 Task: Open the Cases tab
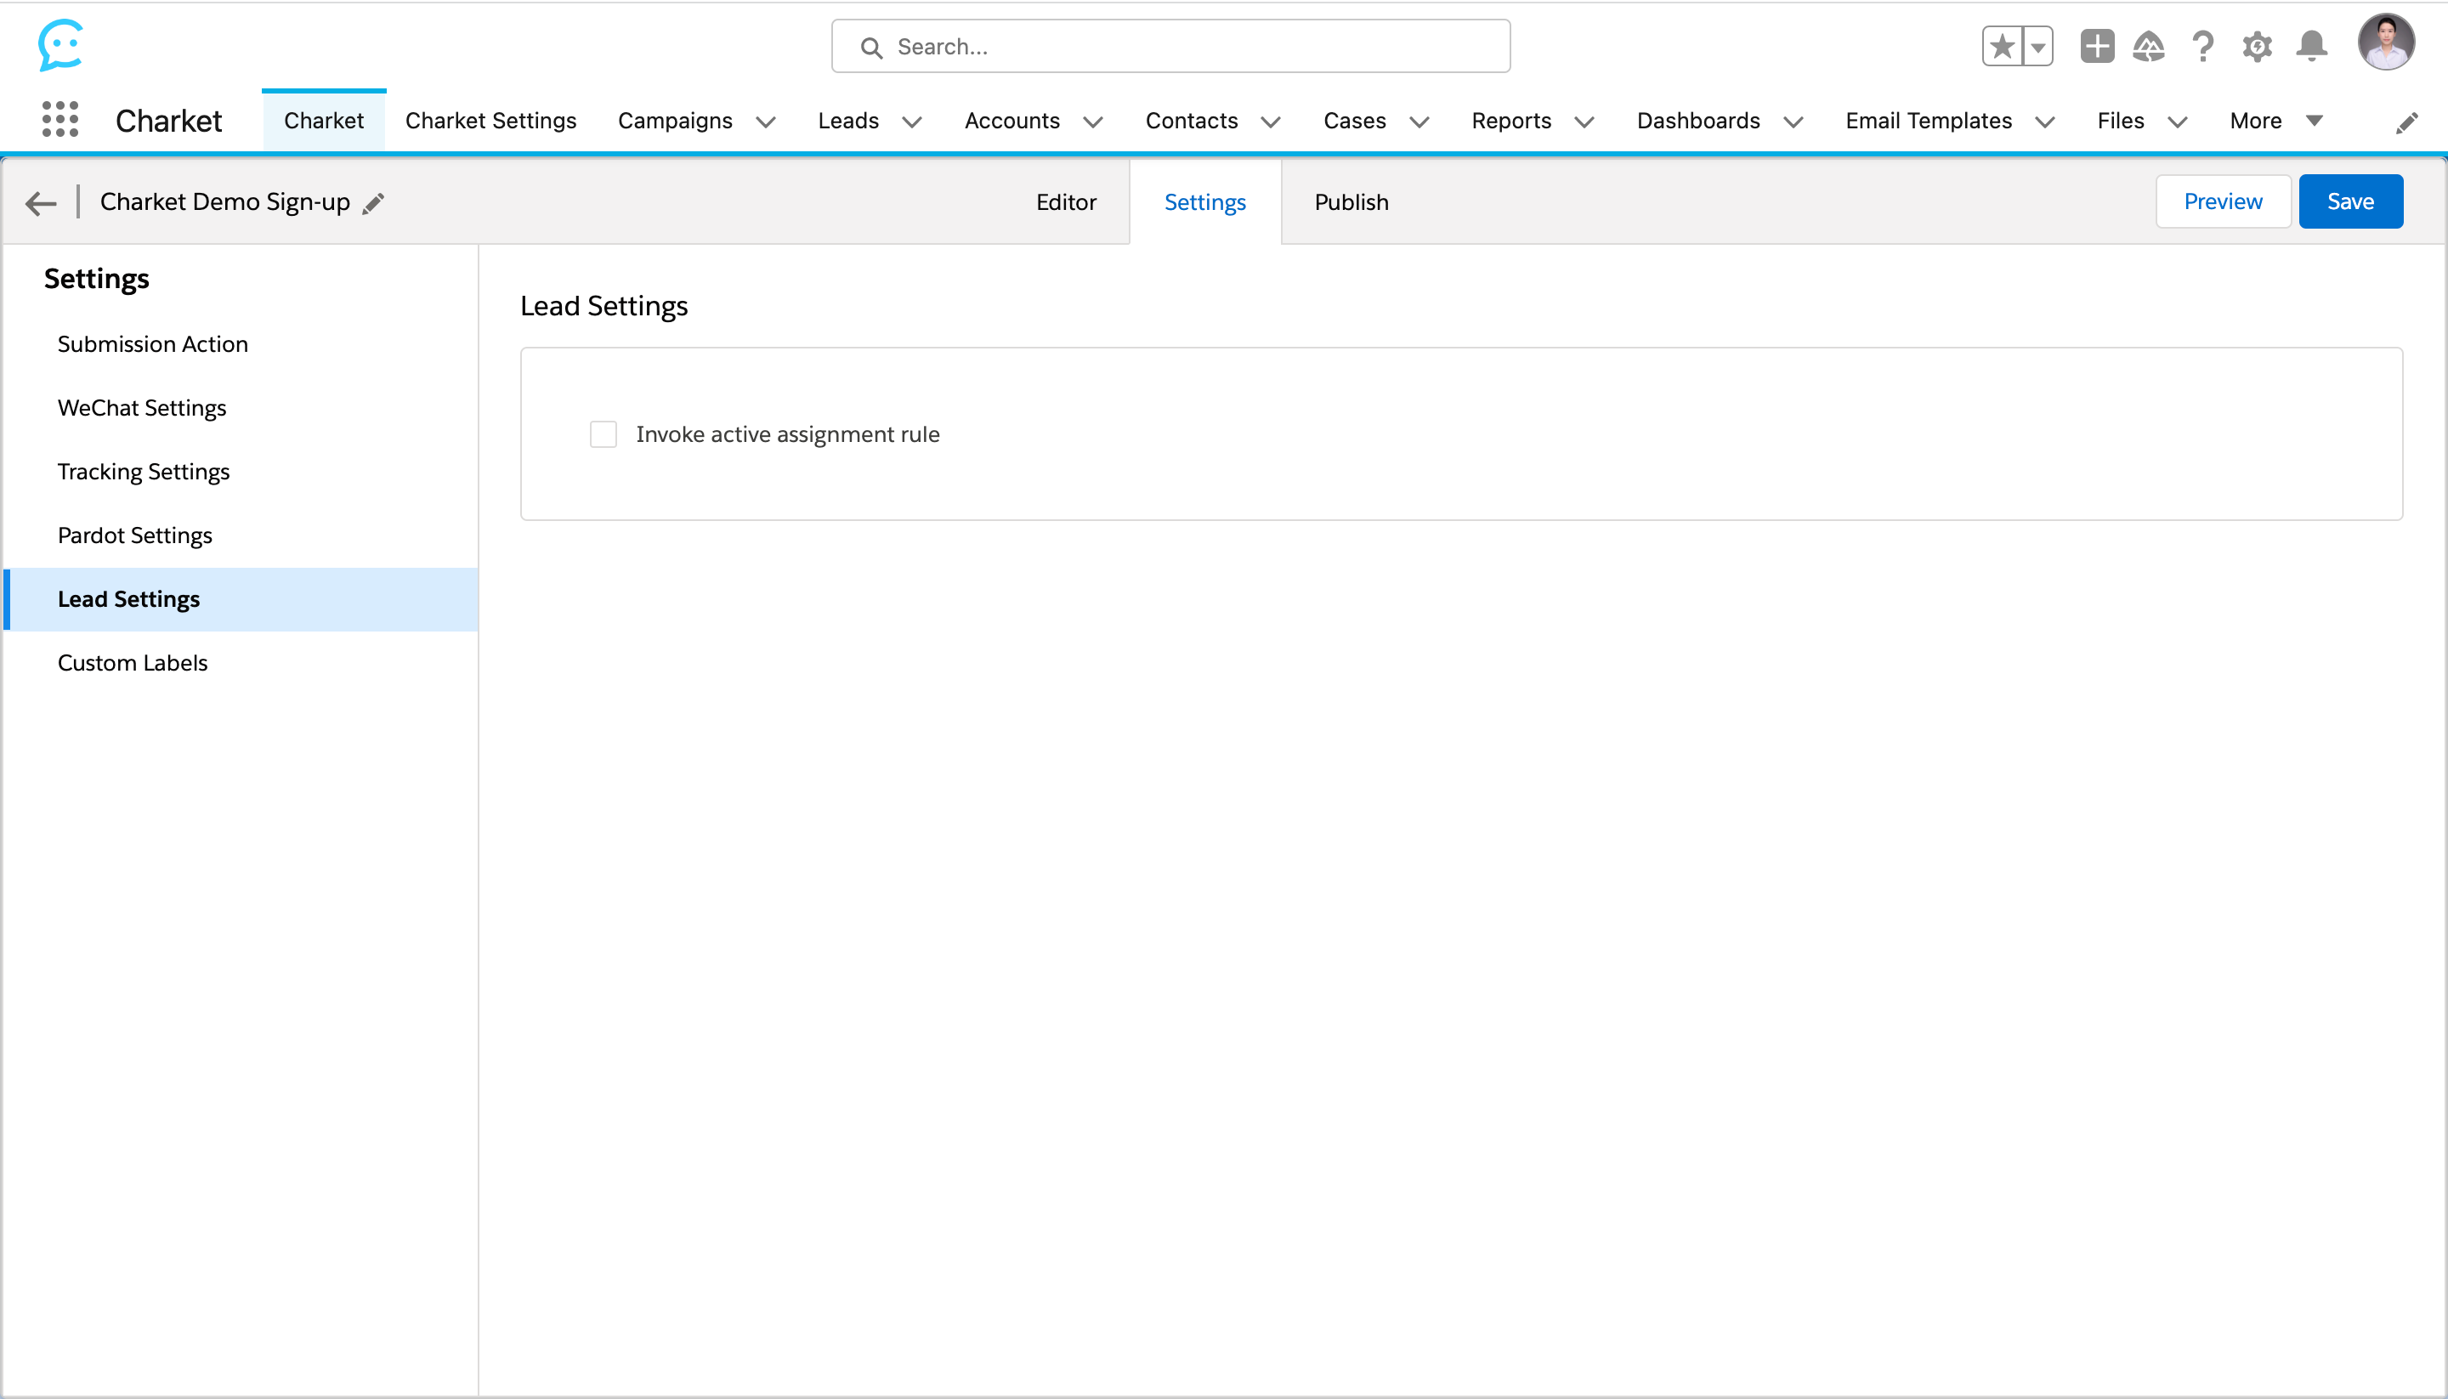coord(1355,120)
